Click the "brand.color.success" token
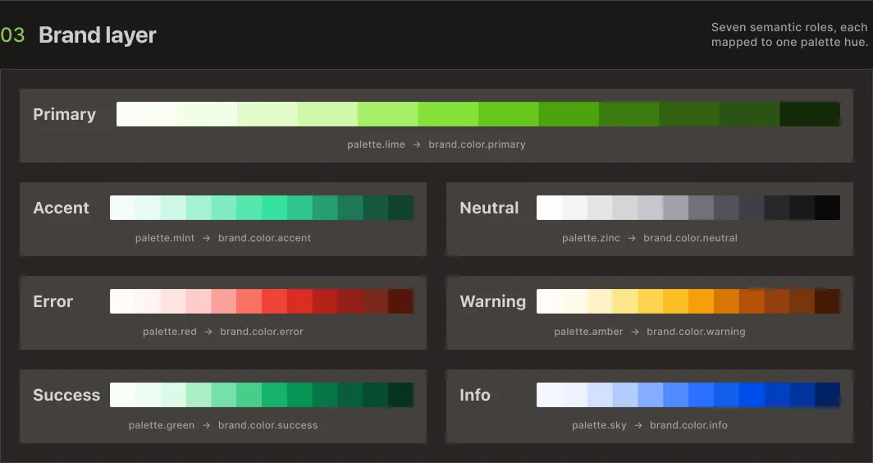Image resolution: width=873 pixels, height=463 pixels. (267, 426)
